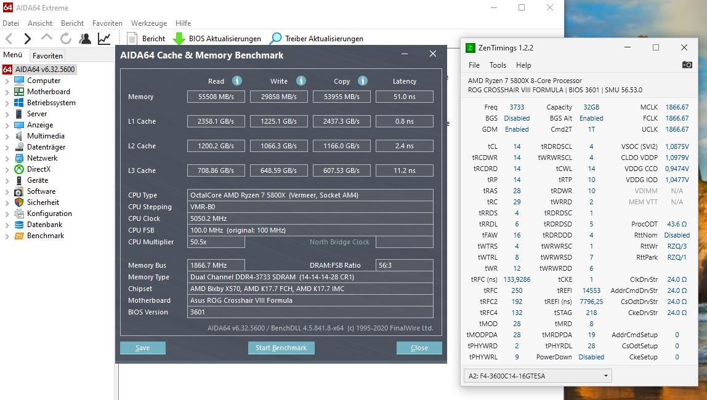Open the ZenTimings Tools menu
The width and height of the screenshot is (707, 400).
pyautogui.click(x=498, y=65)
